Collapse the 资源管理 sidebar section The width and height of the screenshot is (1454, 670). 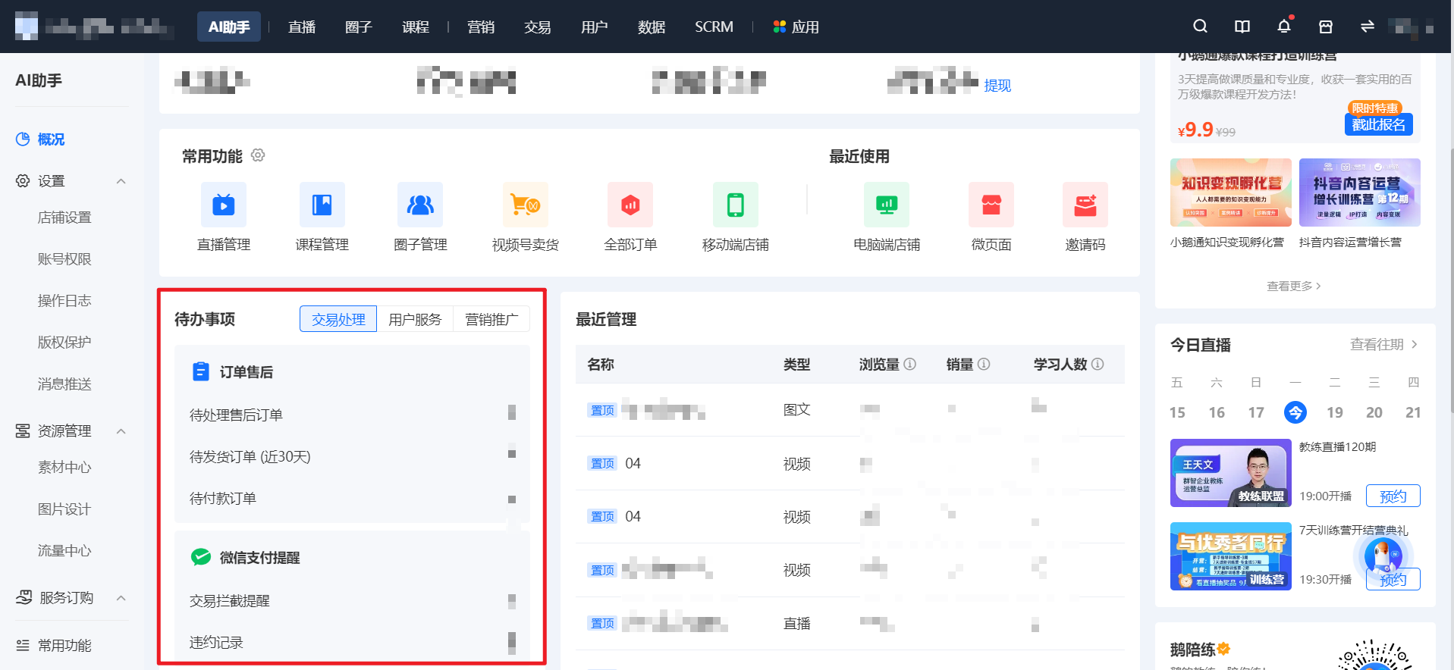click(x=121, y=431)
